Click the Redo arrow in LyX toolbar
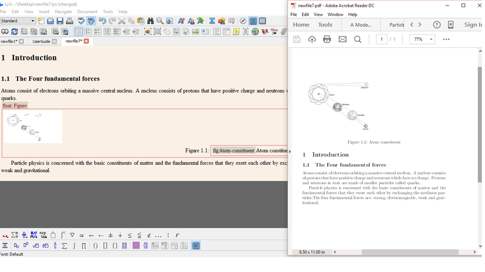 pos(112,21)
